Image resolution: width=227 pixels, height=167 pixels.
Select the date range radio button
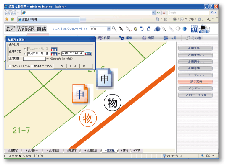click(25, 54)
